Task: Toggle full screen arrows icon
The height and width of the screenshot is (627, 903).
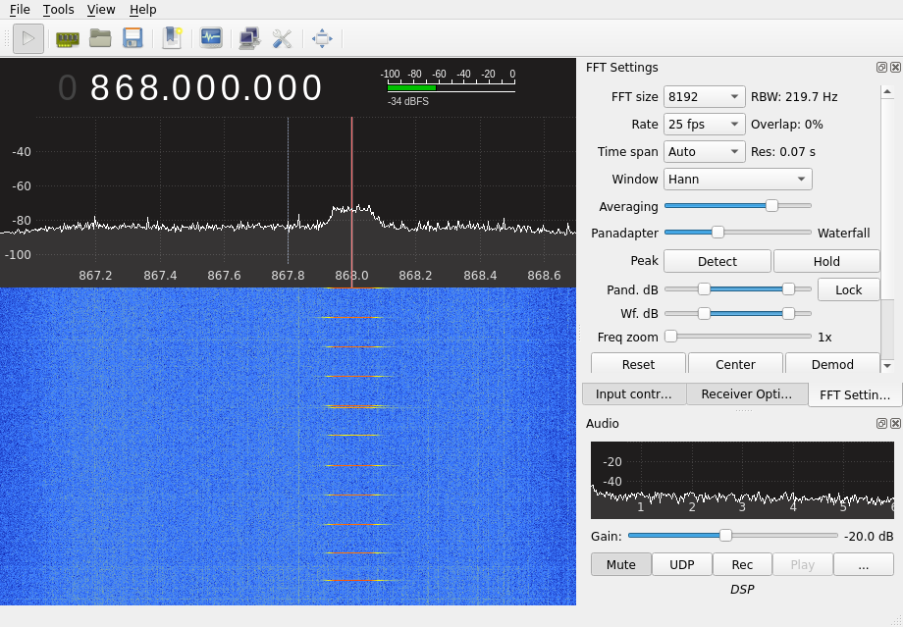Action: pyautogui.click(x=322, y=38)
